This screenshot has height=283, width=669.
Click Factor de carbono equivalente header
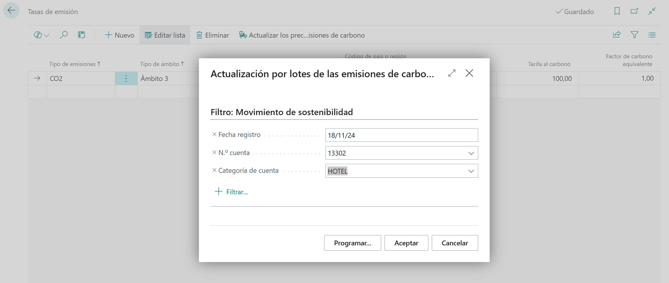click(x=629, y=60)
